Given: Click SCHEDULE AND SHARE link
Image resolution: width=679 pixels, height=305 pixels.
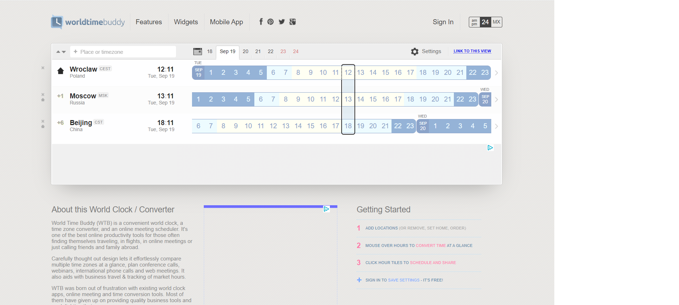Looking at the screenshot, I should pos(433,263).
